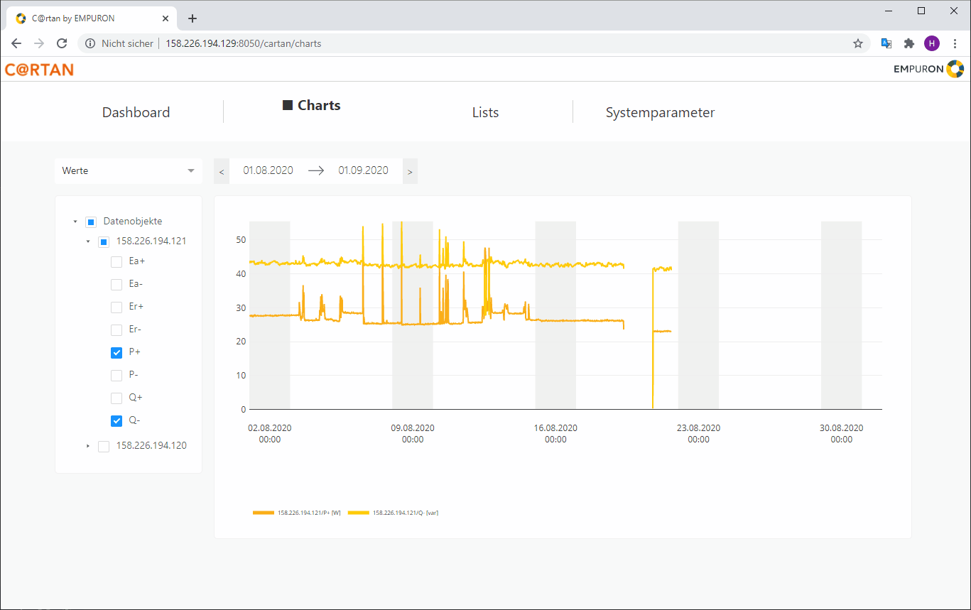Click the 158.226.194.121 tree label
This screenshot has width=971, height=610.
point(151,241)
